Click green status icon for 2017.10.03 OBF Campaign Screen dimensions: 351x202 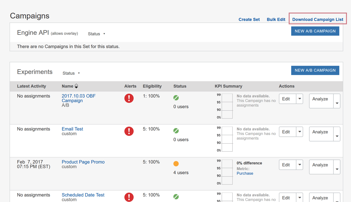click(176, 98)
